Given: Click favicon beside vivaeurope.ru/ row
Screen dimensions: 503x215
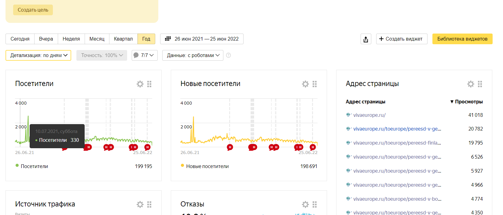Looking at the screenshot, I should [349, 115].
